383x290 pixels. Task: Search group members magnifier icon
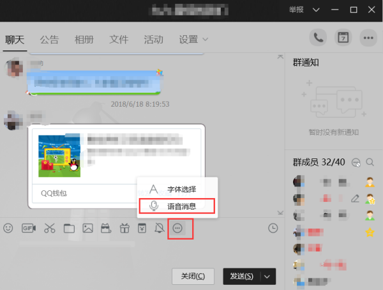click(x=370, y=162)
